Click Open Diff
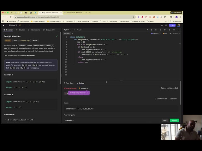 pyautogui.click(x=173, y=99)
